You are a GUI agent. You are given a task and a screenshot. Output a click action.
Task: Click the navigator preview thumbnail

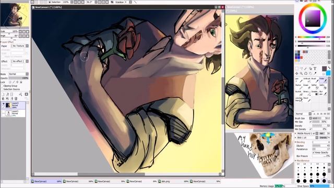(15, 15)
